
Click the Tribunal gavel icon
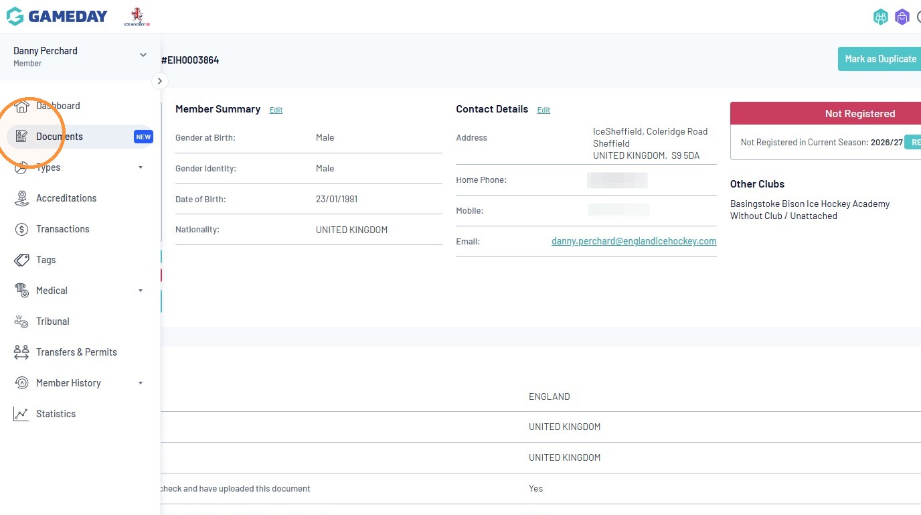(21, 321)
